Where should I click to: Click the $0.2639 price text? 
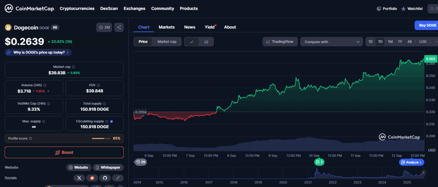pos(24,42)
